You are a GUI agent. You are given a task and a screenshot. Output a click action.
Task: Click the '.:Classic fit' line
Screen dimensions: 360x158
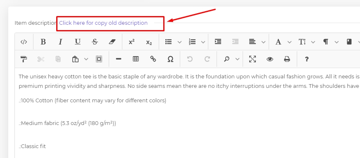[32, 146]
